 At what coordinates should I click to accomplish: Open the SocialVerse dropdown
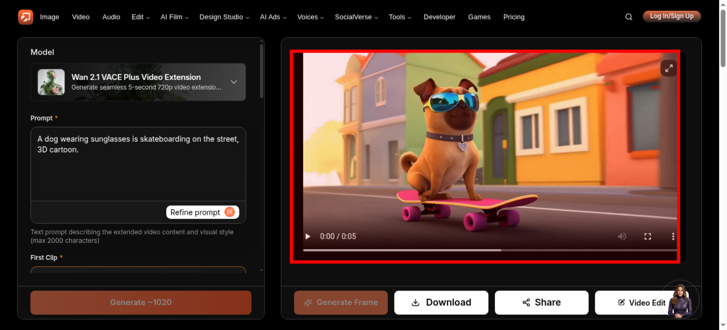coord(356,17)
